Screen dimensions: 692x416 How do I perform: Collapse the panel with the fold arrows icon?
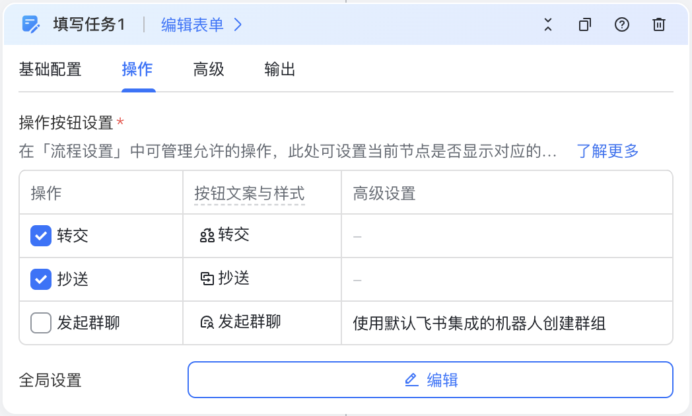click(x=547, y=24)
